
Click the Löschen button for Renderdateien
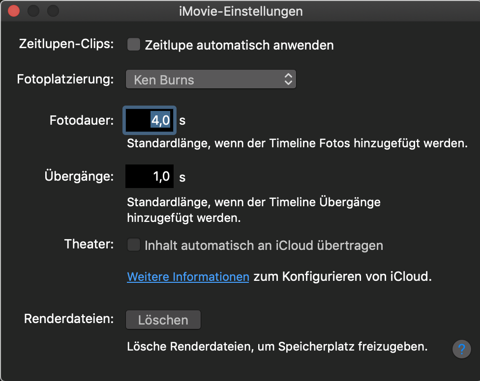click(163, 320)
